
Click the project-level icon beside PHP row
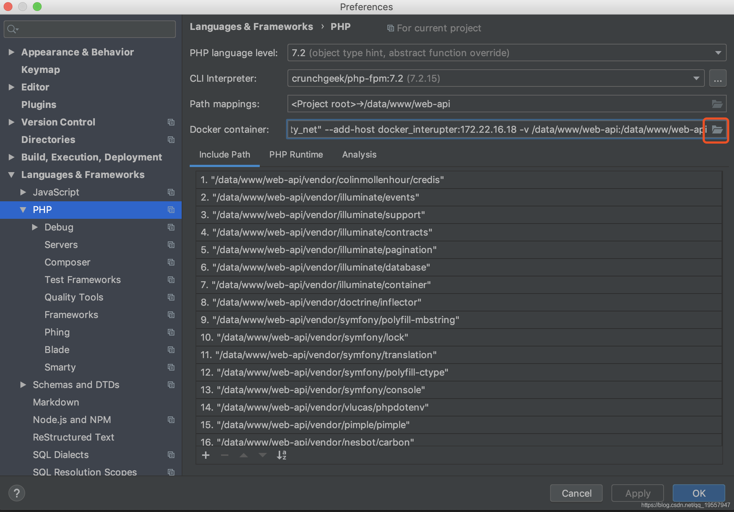point(171,210)
